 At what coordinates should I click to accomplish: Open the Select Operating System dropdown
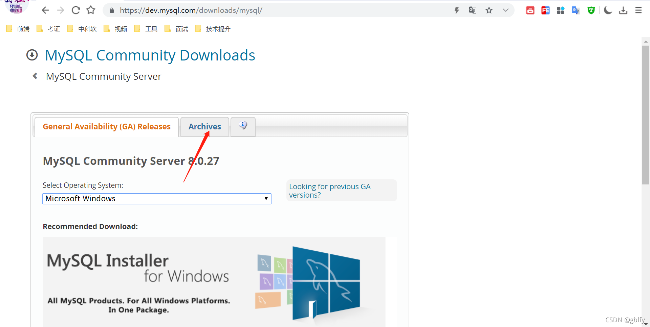click(x=157, y=199)
